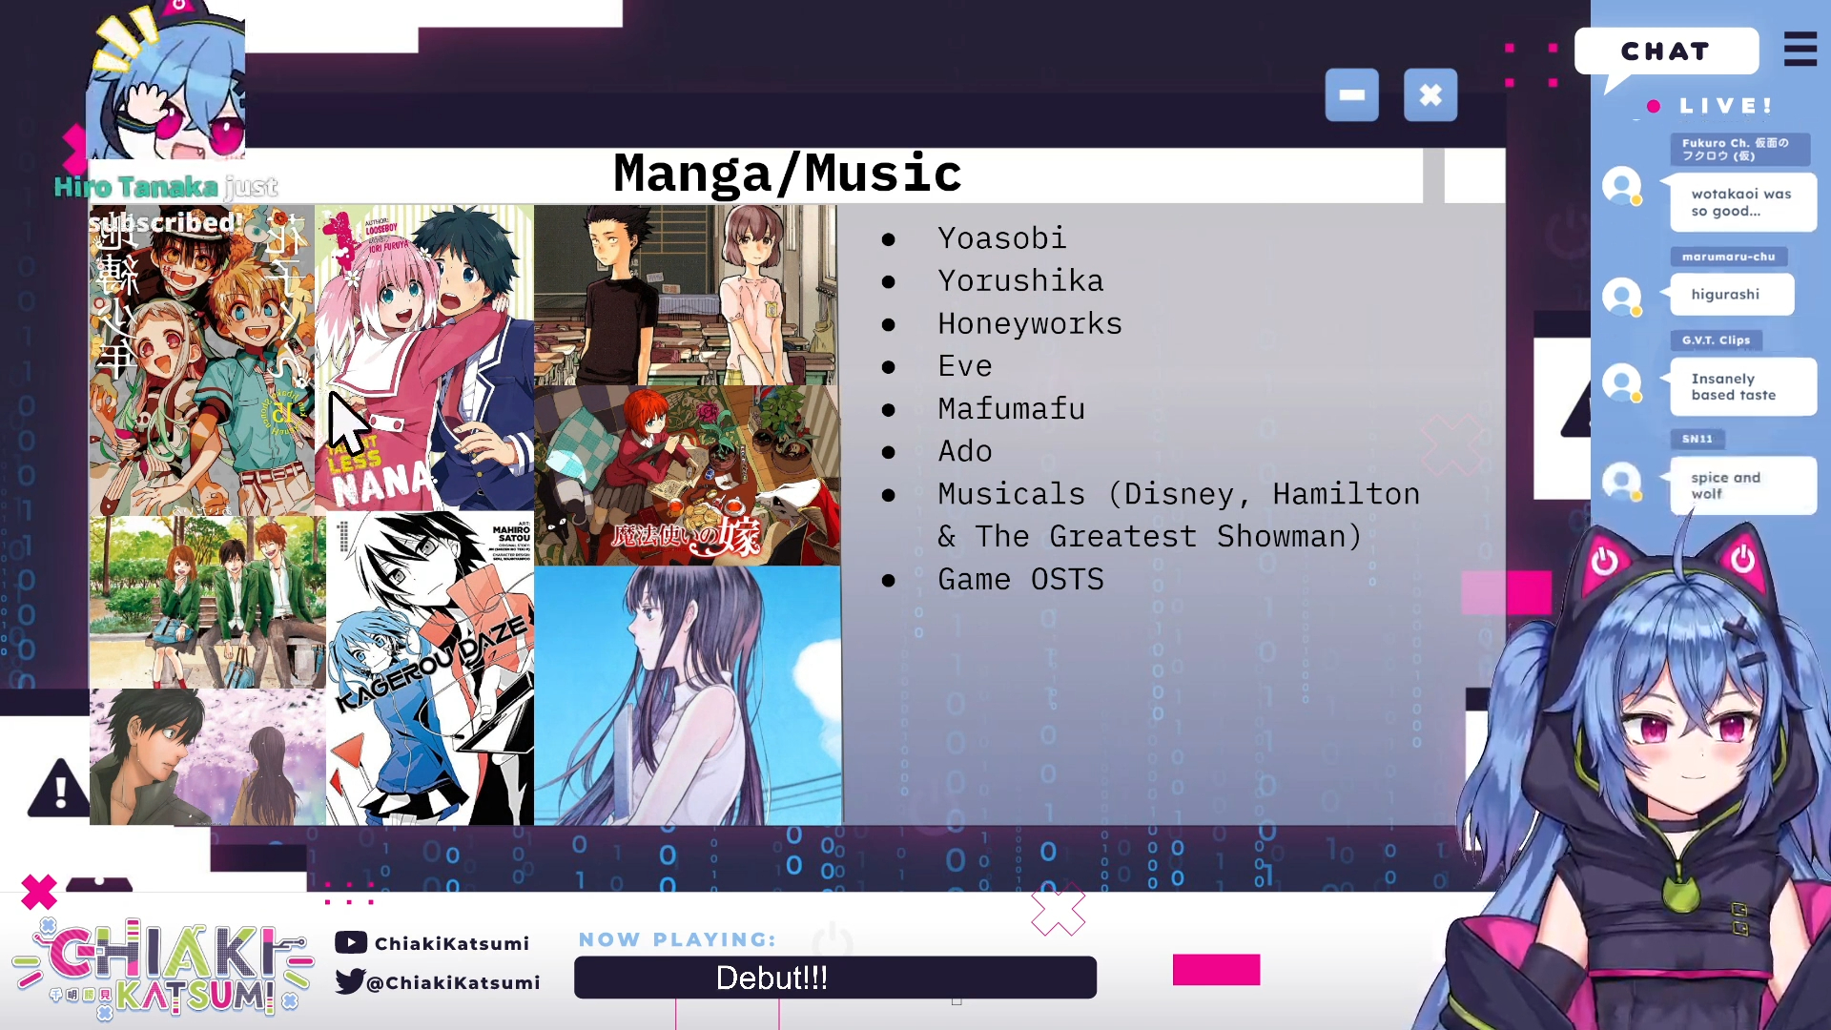
Task: Click the 'Yoasobi' bullet text
Action: click(x=1001, y=237)
